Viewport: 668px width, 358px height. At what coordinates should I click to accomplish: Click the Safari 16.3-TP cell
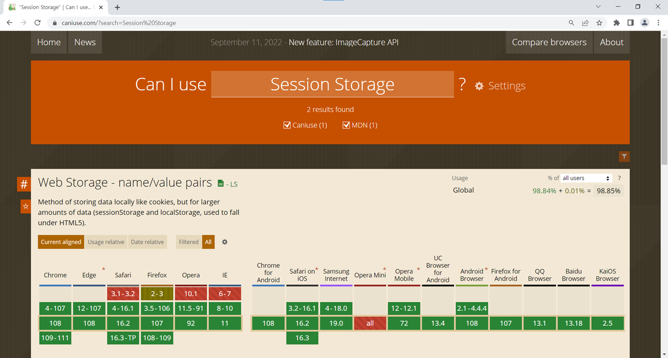click(123, 338)
